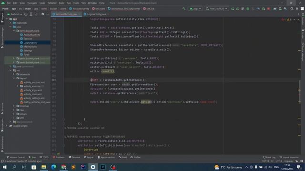The width and height of the screenshot is (305, 171).
Task: Expand the mipmap folder
Action: [14, 106]
